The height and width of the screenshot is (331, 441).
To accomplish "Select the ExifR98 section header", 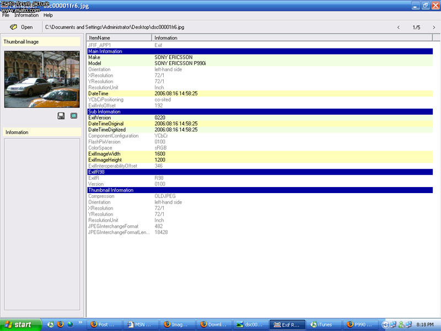I will click(260, 172).
